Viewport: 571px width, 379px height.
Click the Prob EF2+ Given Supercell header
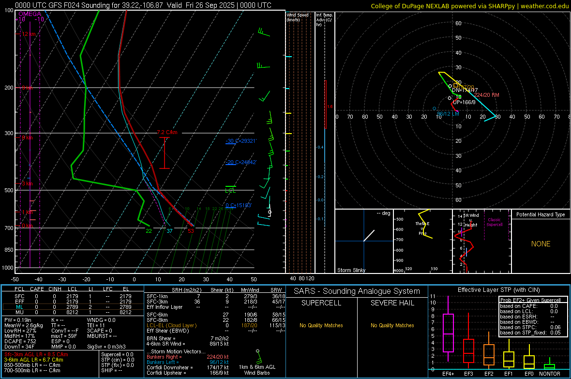coord(530,300)
